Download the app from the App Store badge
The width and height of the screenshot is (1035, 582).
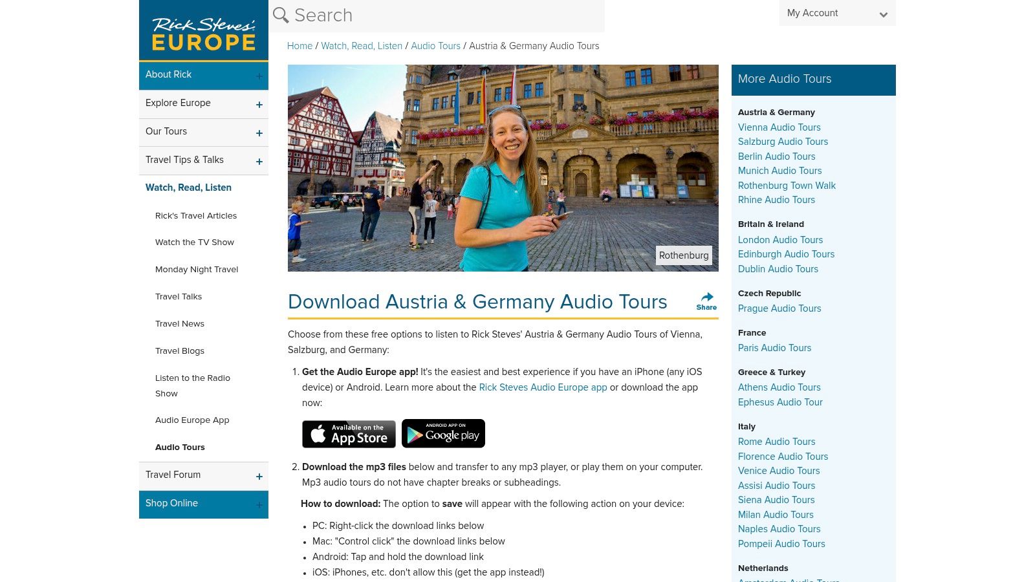pyautogui.click(x=348, y=433)
